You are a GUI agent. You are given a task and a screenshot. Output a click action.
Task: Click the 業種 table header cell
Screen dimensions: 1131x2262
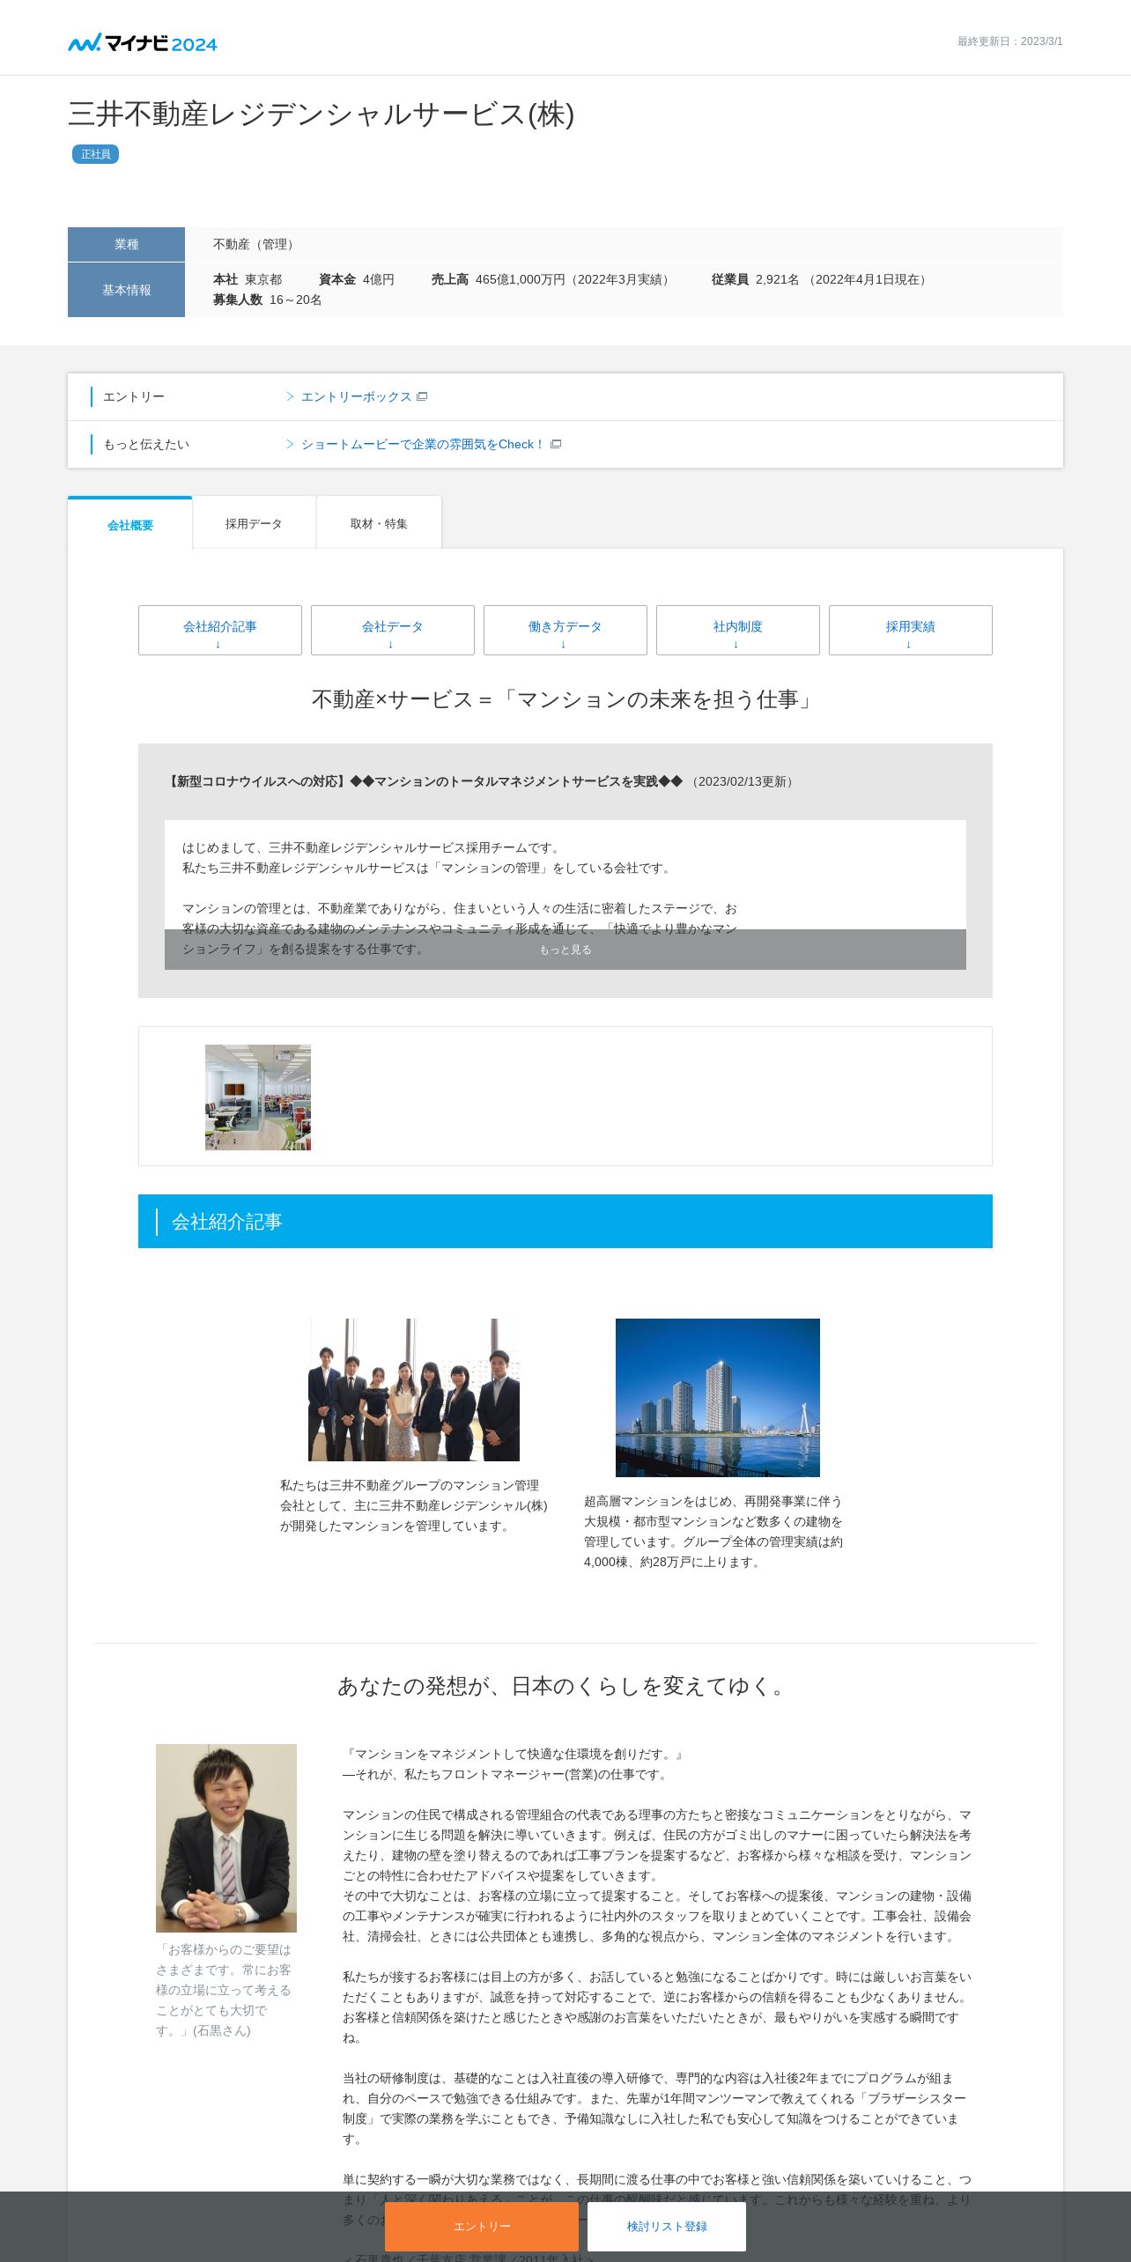coord(126,244)
